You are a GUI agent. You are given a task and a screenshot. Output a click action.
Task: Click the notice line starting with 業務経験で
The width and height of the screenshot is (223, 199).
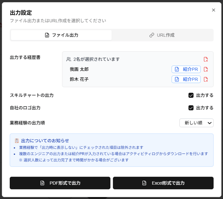[x=81, y=147]
